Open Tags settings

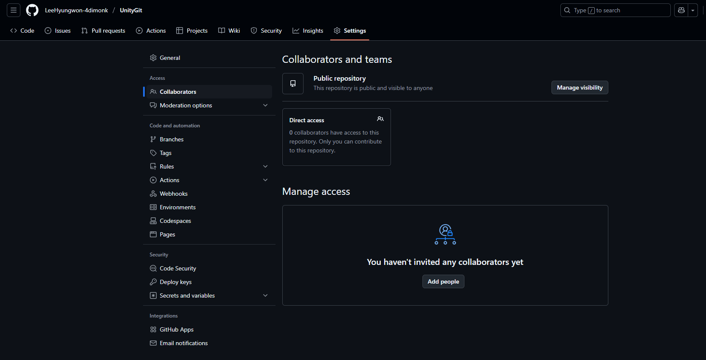pyautogui.click(x=209, y=153)
